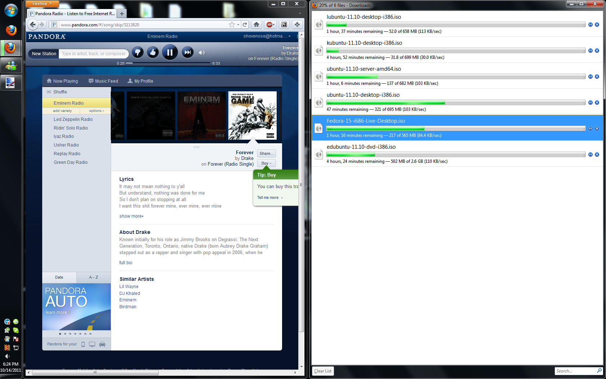Switch to the Music Feed tab
This screenshot has width=606, height=379.
point(104,81)
